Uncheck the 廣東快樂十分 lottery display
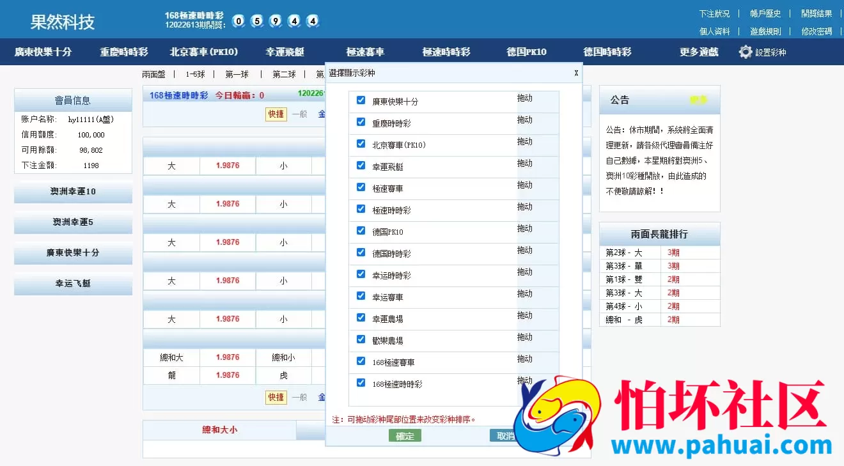Image resolution: width=844 pixels, height=466 pixels. pyautogui.click(x=361, y=100)
